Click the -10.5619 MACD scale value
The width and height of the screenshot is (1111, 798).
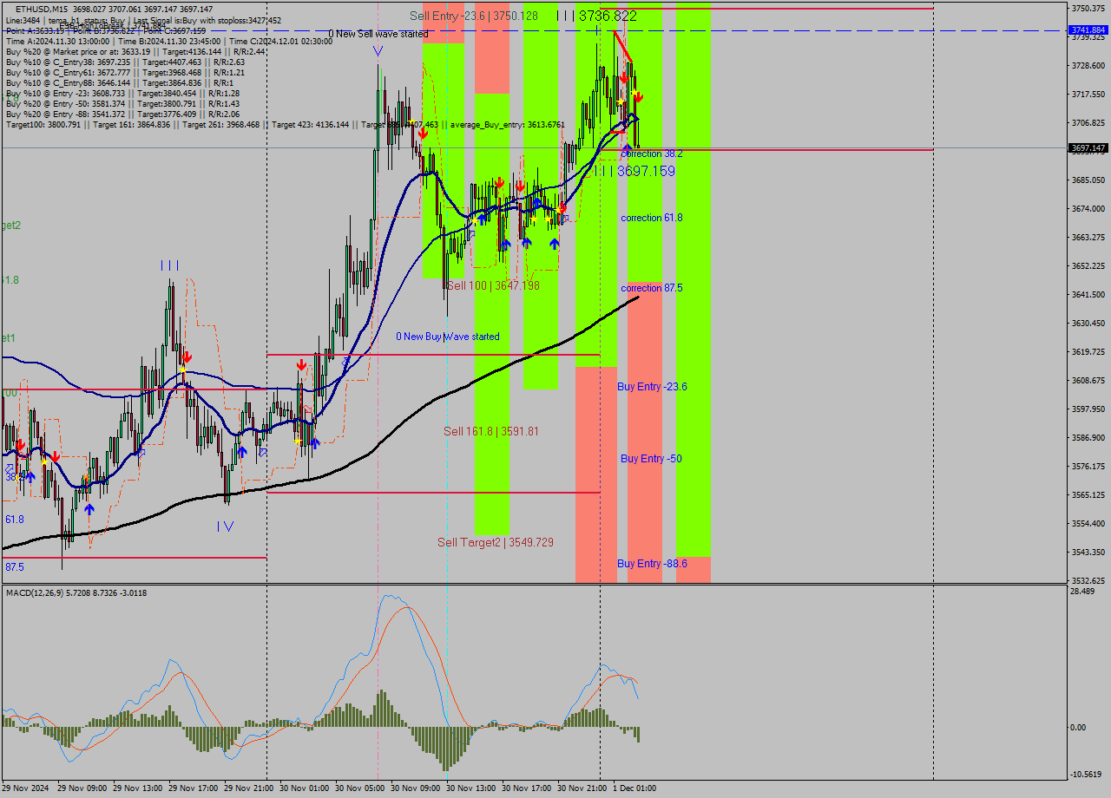tap(1086, 775)
